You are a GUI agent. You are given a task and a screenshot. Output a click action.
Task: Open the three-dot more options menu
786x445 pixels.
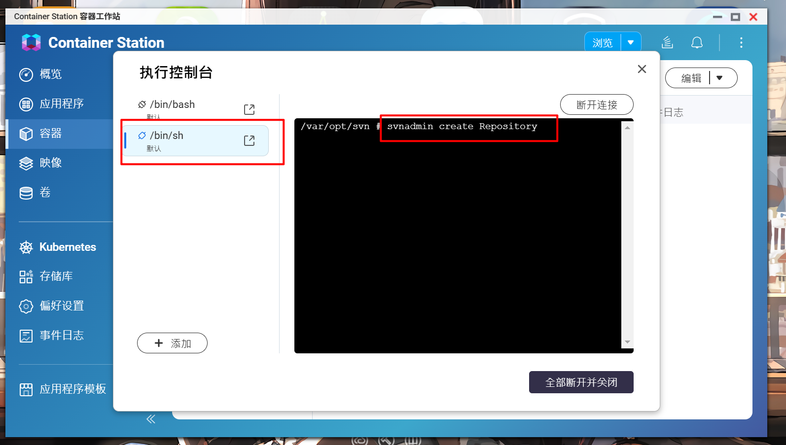741,43
